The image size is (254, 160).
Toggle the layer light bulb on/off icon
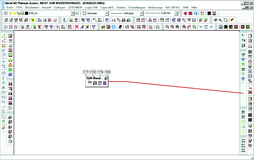[x=11, y=13]
